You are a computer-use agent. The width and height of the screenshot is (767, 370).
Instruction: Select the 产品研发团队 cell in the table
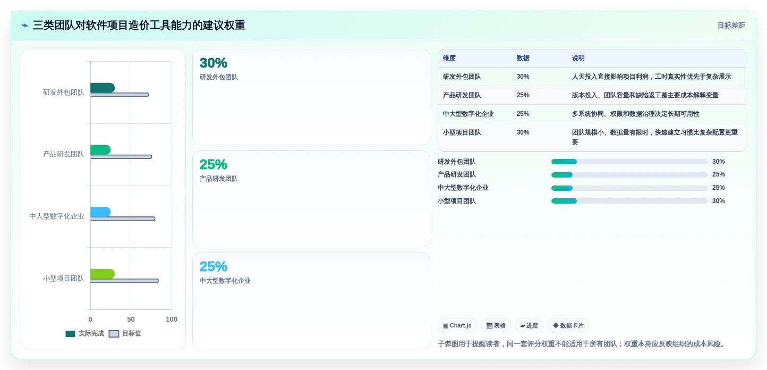pyautogui.click(x=462, y=95)
